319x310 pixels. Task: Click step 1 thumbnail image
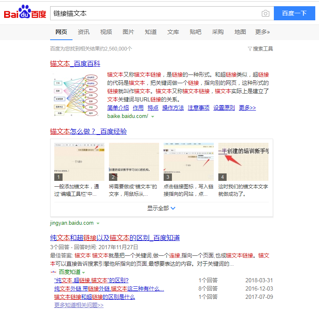(79, 162)
